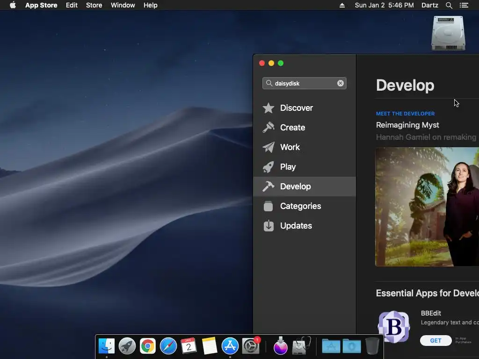This screenshot has height=359, width=479.
Task: Open Calendar from the Dock
Action: tap(189, 346)
